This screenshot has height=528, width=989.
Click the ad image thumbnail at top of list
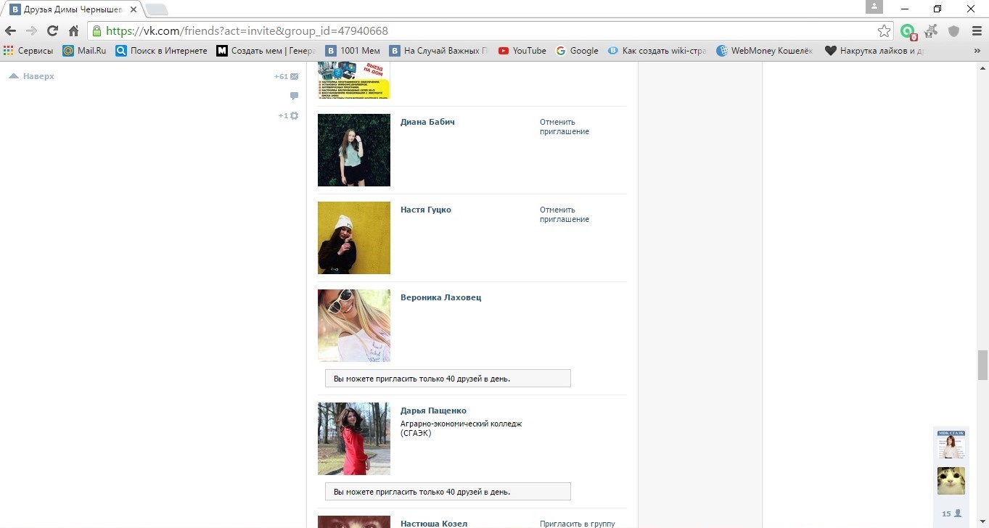pos(354,80)
